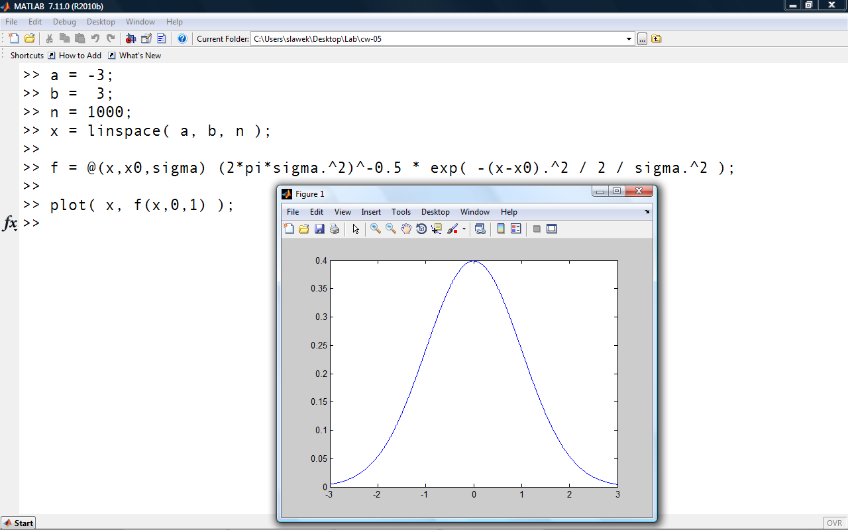Viewport: 848px width, 530px height.
Task: Open Figure 1 Edit menu
Action: coord(317,212)
